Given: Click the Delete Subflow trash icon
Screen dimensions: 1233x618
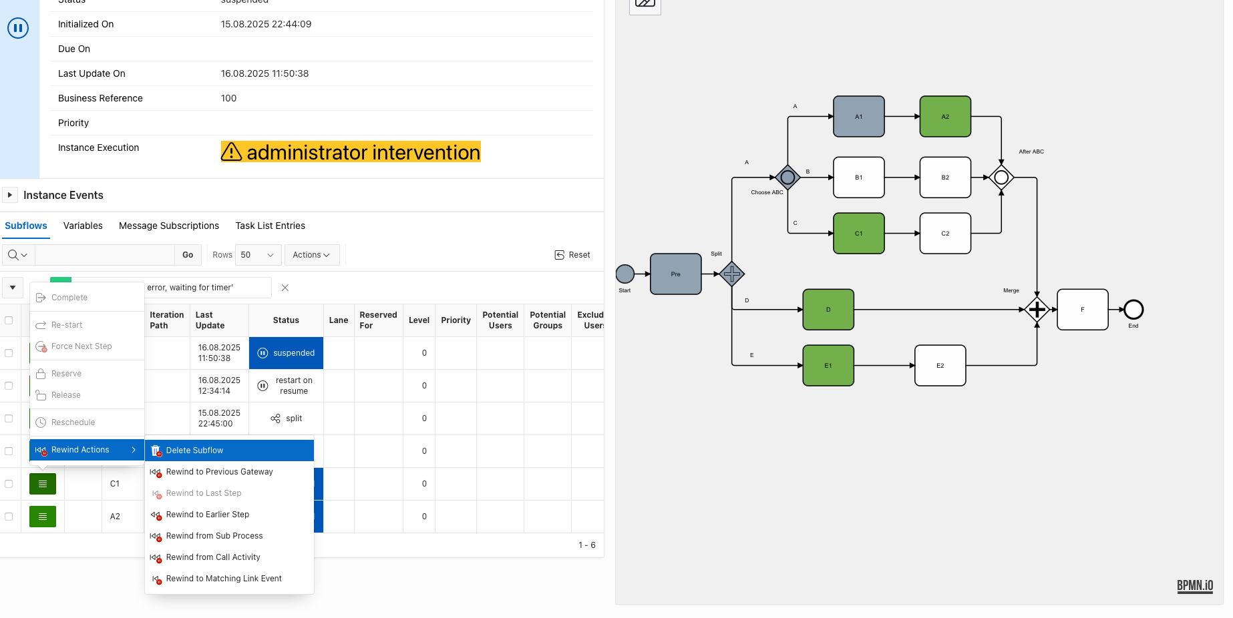Looking at the screenshot, I should point(156,450).
